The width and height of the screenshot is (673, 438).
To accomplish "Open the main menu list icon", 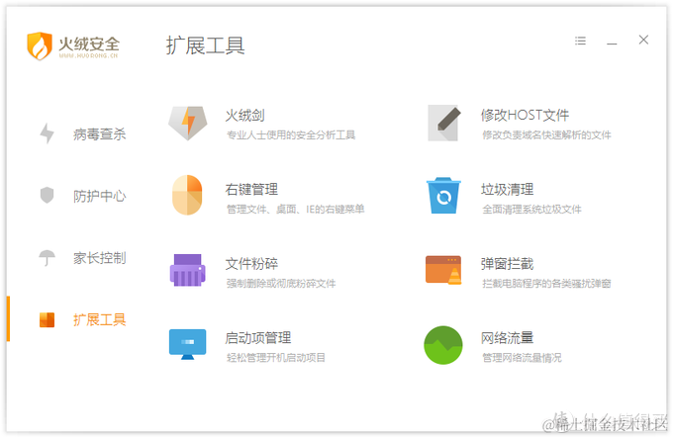I will coord(580,41).
